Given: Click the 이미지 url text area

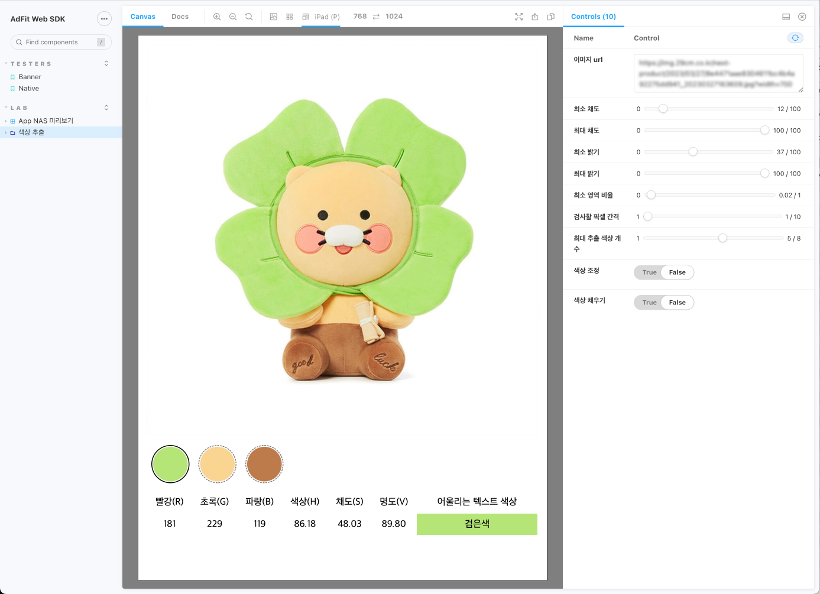Looking at the screenshot, I should (x=718, y=73).
